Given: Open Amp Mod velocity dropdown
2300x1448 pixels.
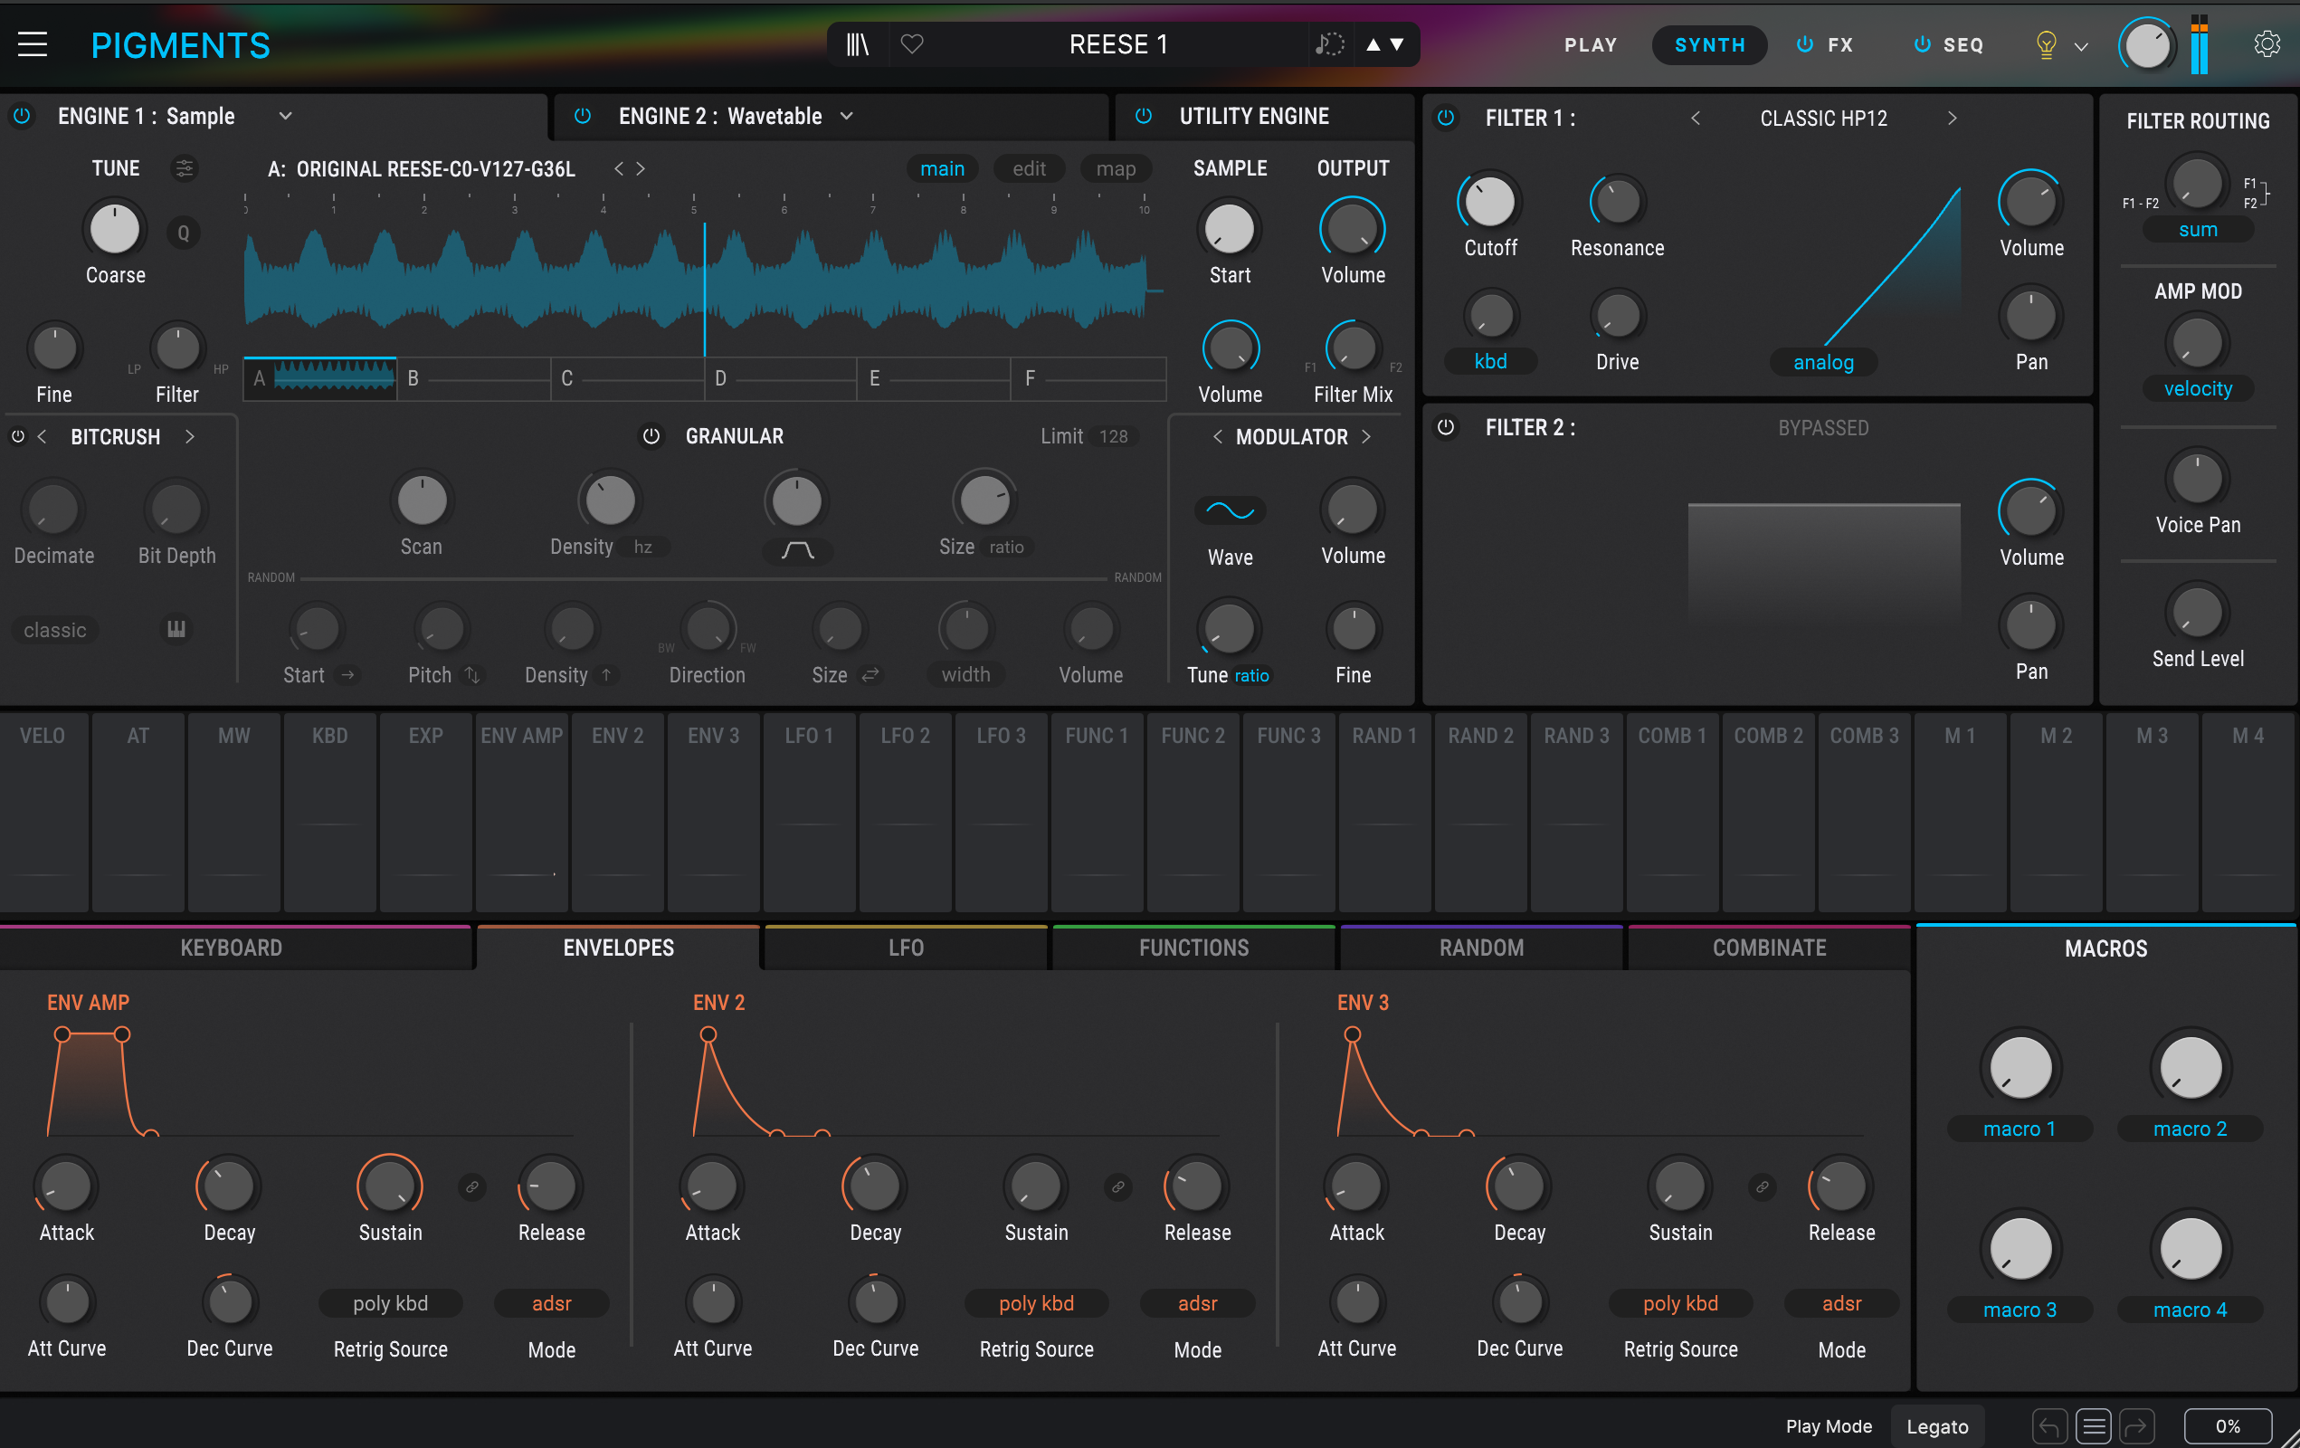Looking at the screenshot, I should [x=2197, y=389].
